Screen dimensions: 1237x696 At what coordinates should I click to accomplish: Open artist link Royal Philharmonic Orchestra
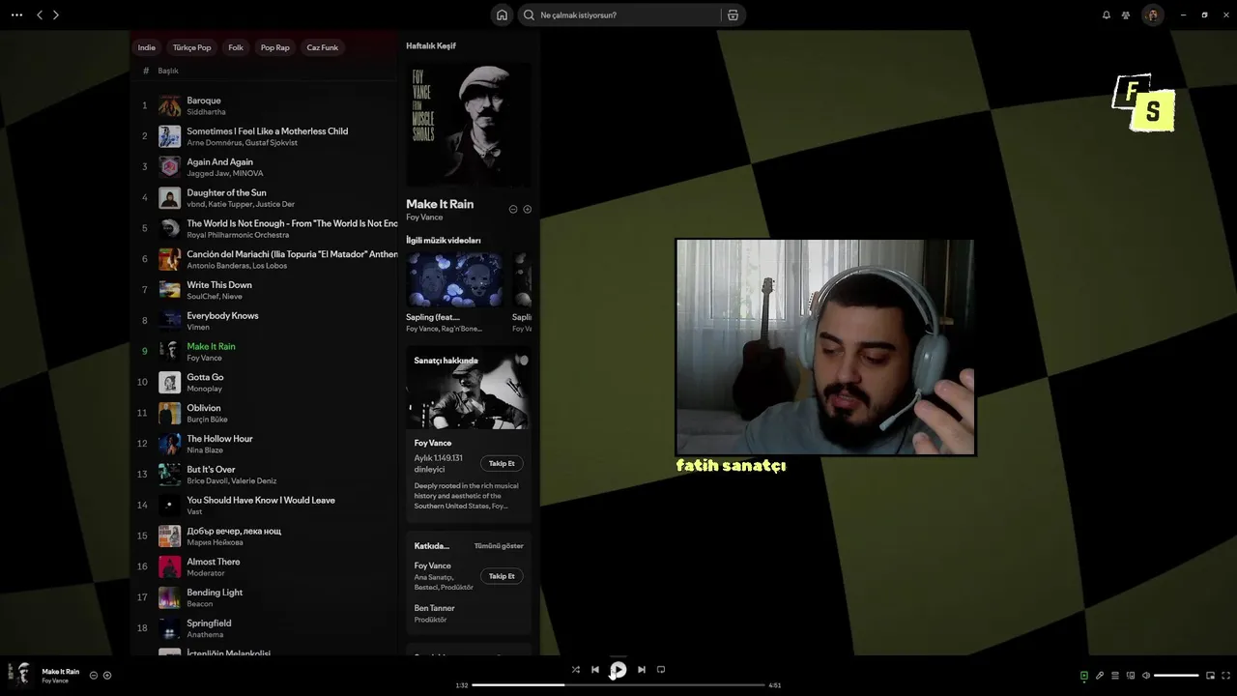[x=238, y=235]
